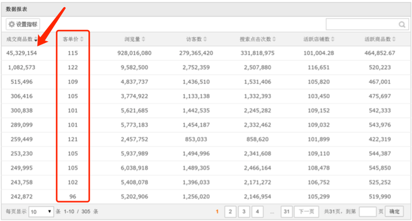Go to page 3
The image size is (412, 221).
point(244,212)
